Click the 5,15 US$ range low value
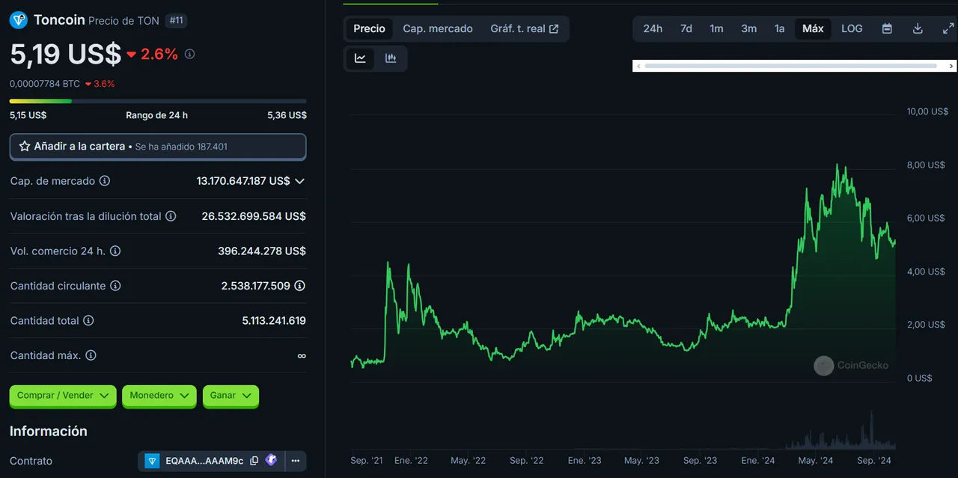Viewport: 958px width, 478px height. [28, 115]
